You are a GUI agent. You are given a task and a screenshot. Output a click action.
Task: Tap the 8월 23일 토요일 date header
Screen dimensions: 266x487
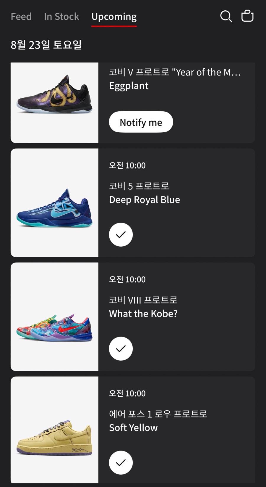(x=46, y=45)
